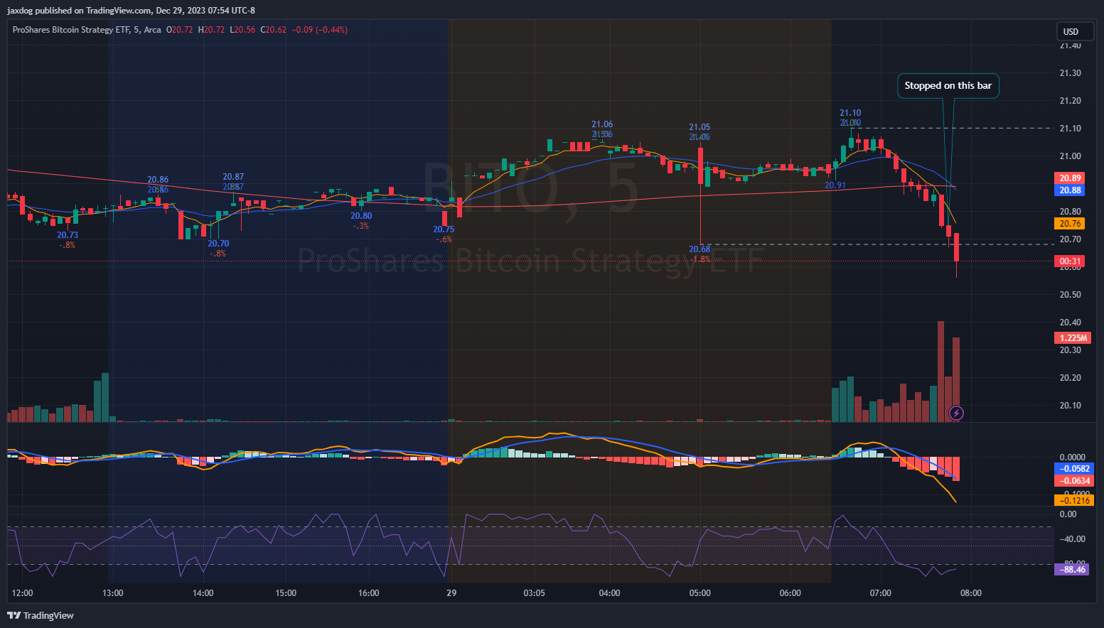Click the 29 date label on time axis
This screenshot has width=1104, height=628.
[x=451, y=593]
